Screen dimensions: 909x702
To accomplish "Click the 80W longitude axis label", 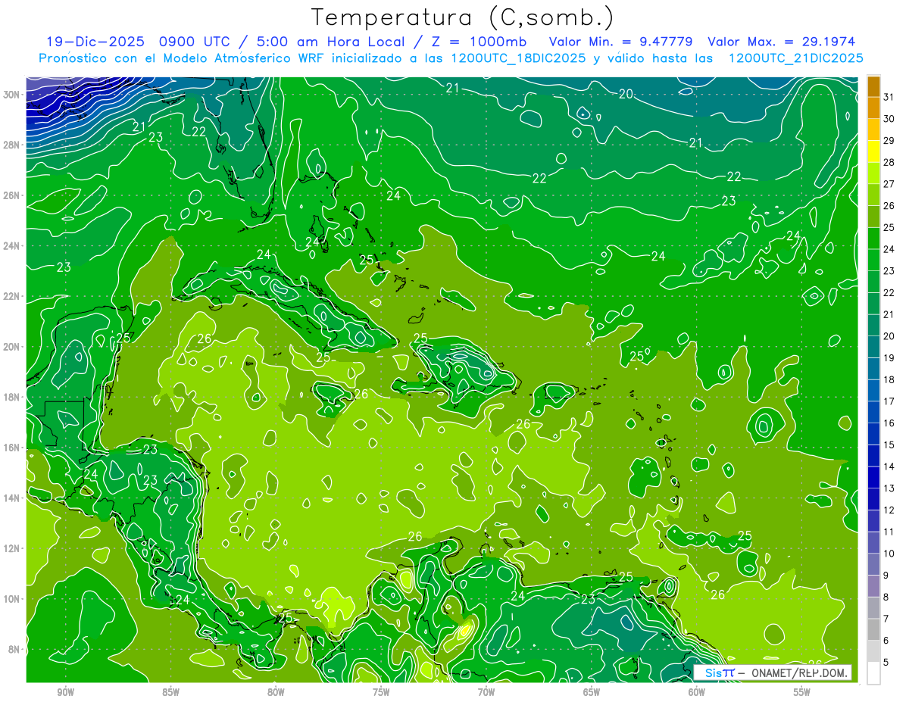I will 276,692.
